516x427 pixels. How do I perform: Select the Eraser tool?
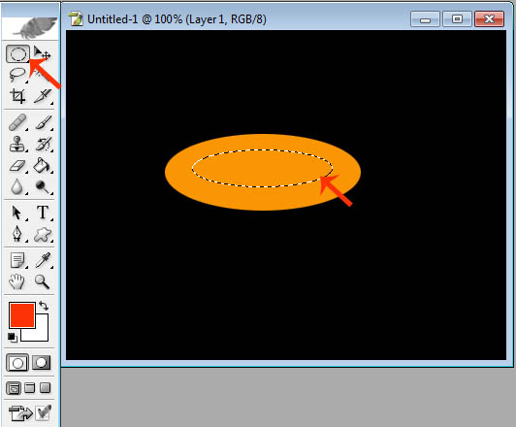pos(17,166)
